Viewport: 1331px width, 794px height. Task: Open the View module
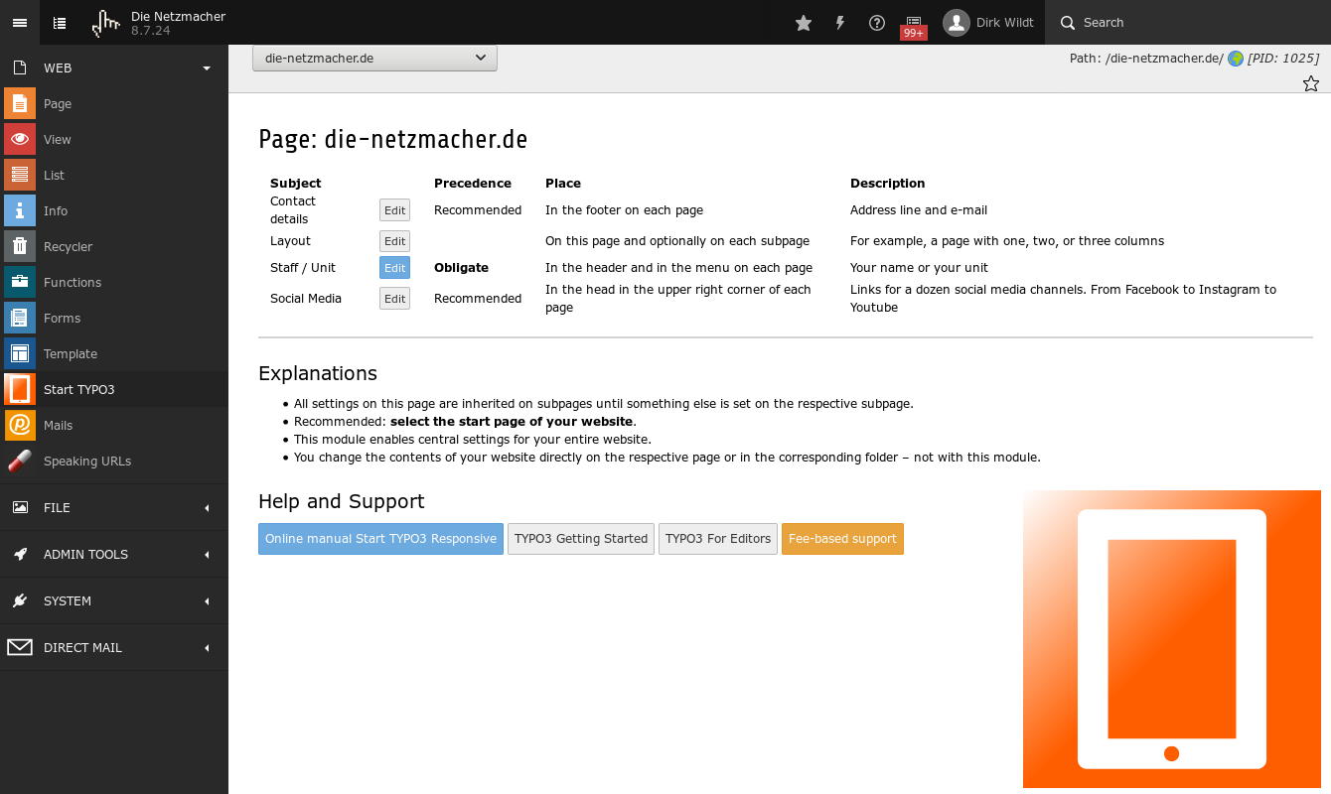pos(57,139)
